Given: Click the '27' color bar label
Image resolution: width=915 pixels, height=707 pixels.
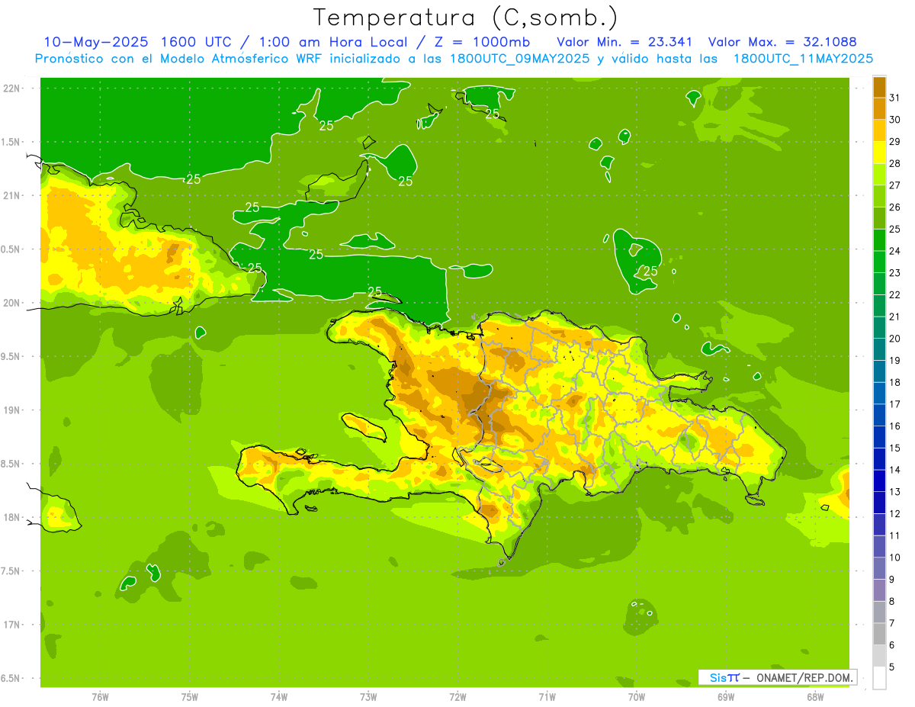Looking at the screenshot, I should 894,185.
